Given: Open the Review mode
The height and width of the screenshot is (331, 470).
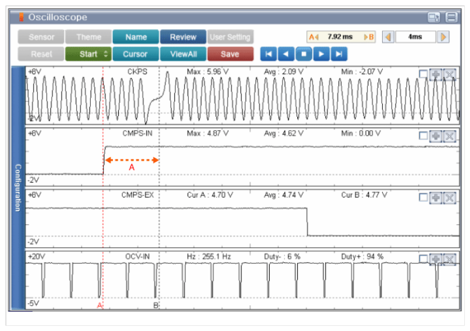Looking at the screenshot, I should tap(183, 37).
